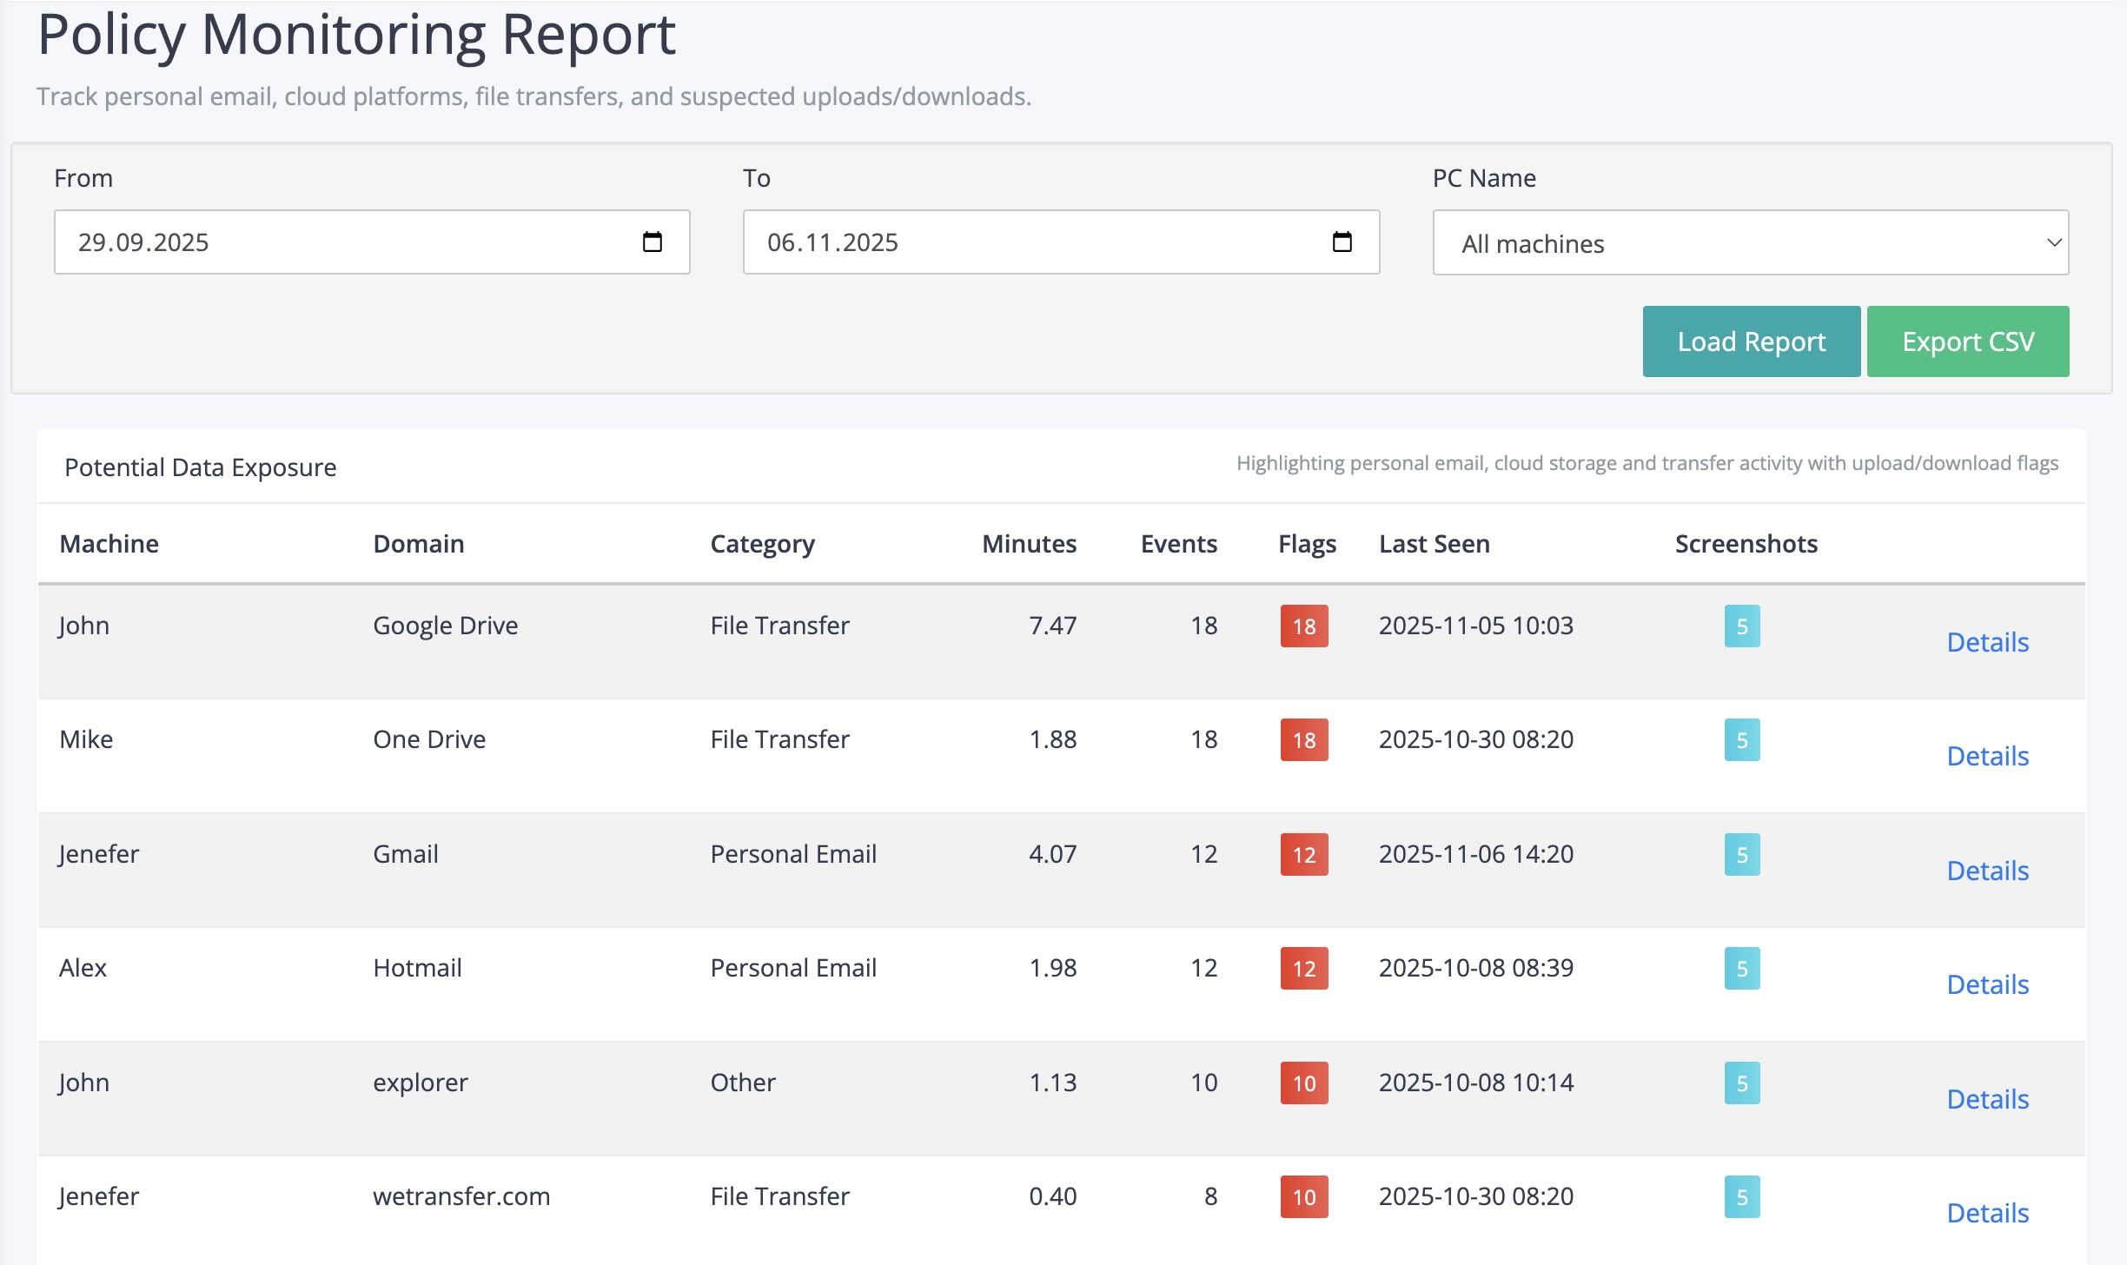Click the screenshots badge on Mike's One Drive row
The image size is (2127, 1265).
tap(1741, 739)
